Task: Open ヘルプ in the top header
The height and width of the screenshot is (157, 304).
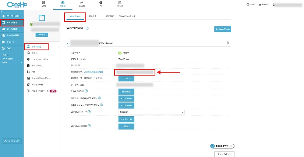Action: pyautogui.click(x=251, y=4)
